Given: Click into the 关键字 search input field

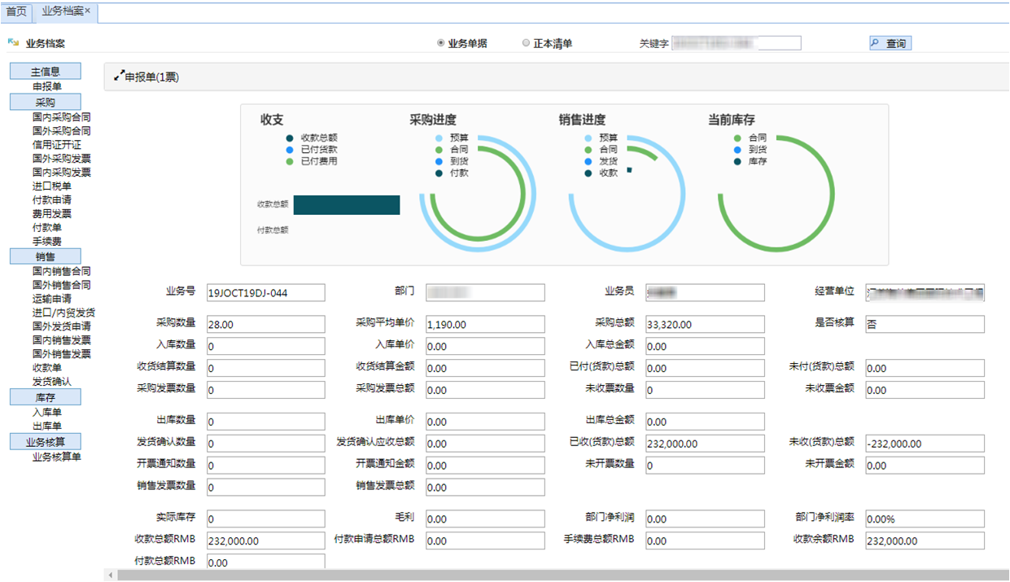Looking at the screenshot, I should pyautogui.click(x=737, y=43).
